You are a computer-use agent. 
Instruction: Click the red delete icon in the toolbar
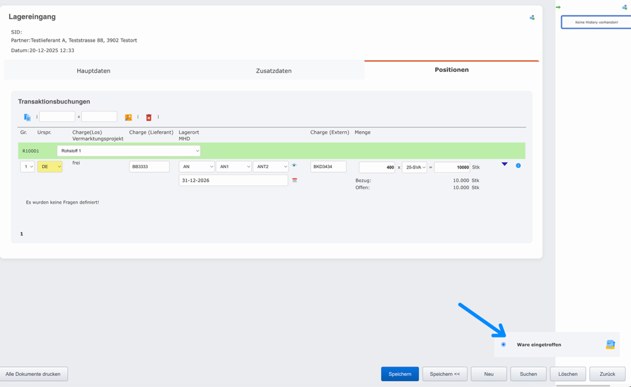pos(149,117)
